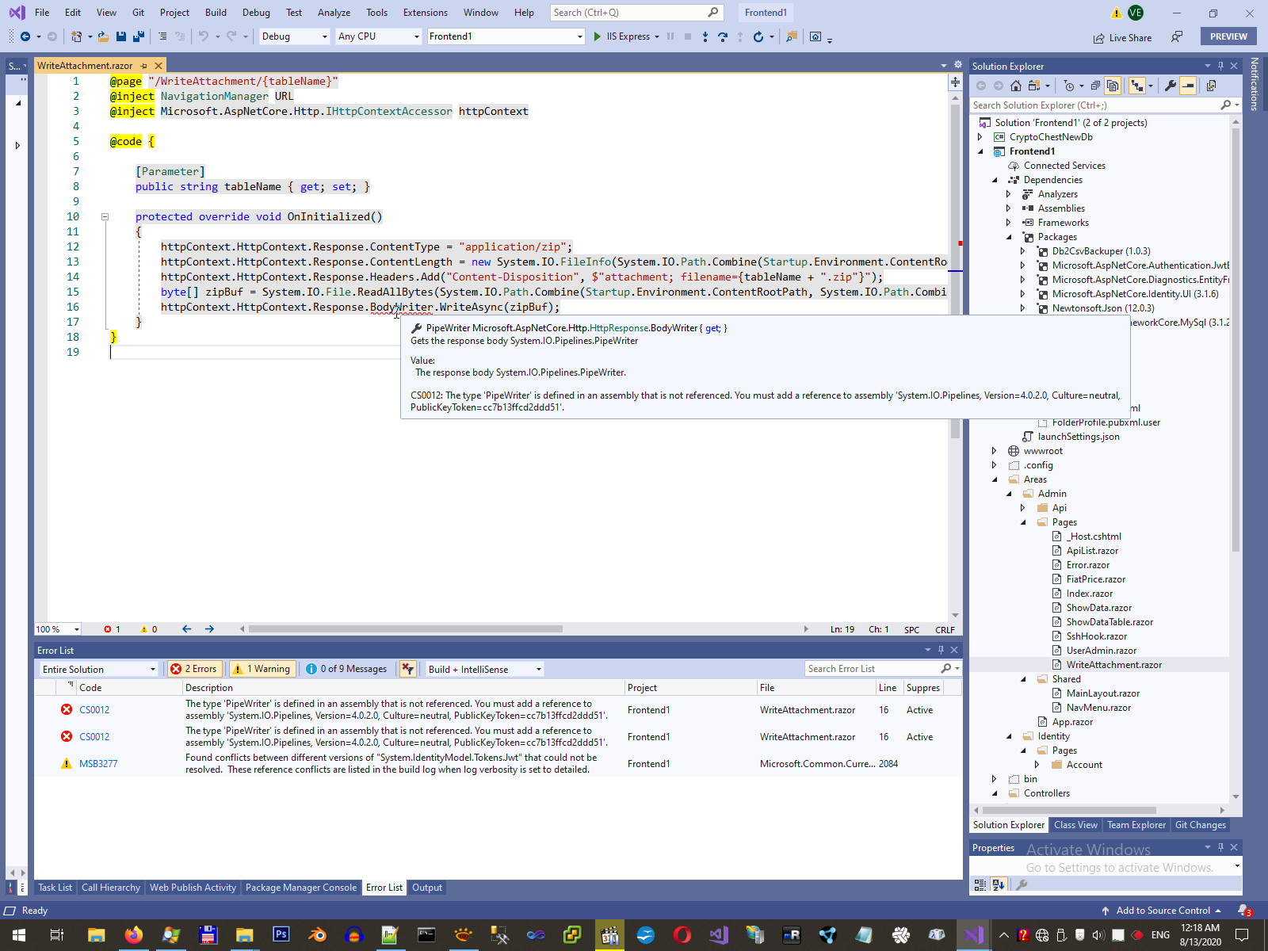Switch to the Output tab
This screenshot has height=951, width=1268.
[x=427, y=888]
